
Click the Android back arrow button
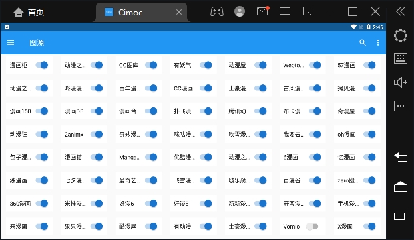tap(401, 157)
